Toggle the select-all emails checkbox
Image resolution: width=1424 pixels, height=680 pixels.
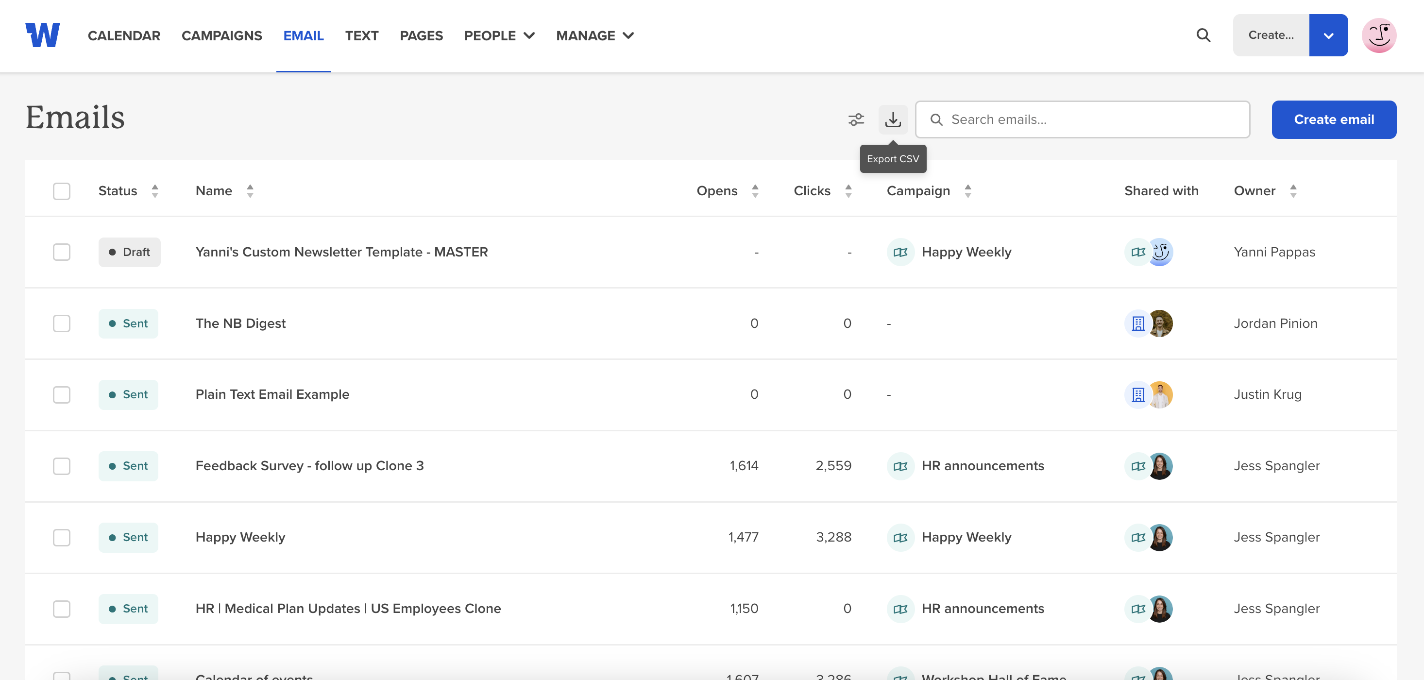(61, 191)
